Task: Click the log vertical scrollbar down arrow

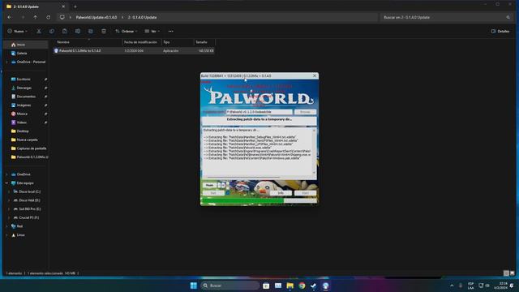Action: pyautogui.click(x=314, y=173)
